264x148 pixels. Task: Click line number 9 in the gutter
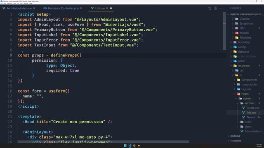pyautogui.click(x=11, y=55)
